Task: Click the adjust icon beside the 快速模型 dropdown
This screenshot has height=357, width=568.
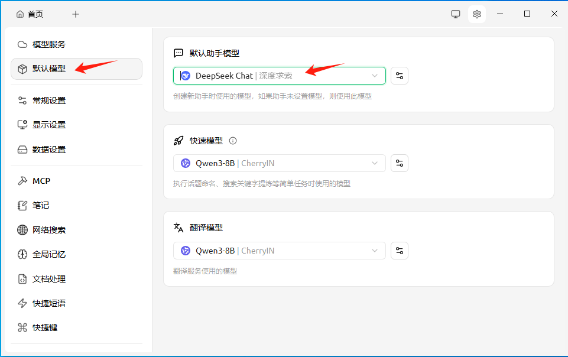Action: tap(400, 163)
